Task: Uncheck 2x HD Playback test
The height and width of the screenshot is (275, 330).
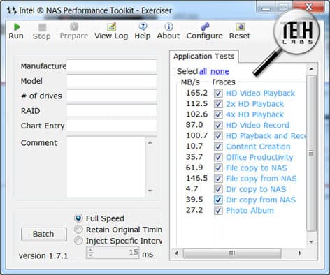Action: click(218, 104)
